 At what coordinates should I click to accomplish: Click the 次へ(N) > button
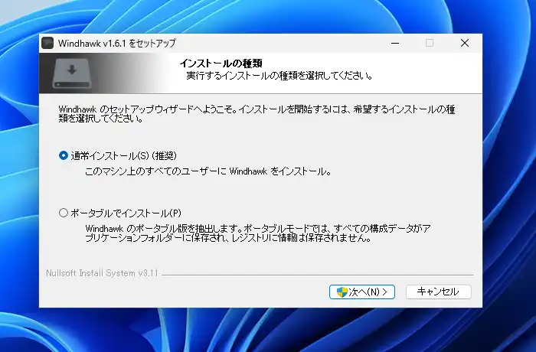point(362,292)
